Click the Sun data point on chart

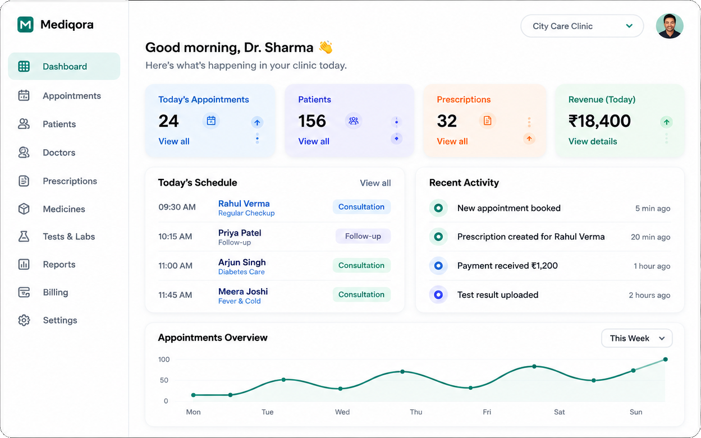tap(634, 370)
